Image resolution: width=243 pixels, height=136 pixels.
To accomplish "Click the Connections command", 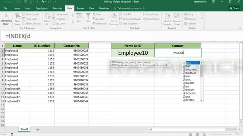I will pos(60,14).
